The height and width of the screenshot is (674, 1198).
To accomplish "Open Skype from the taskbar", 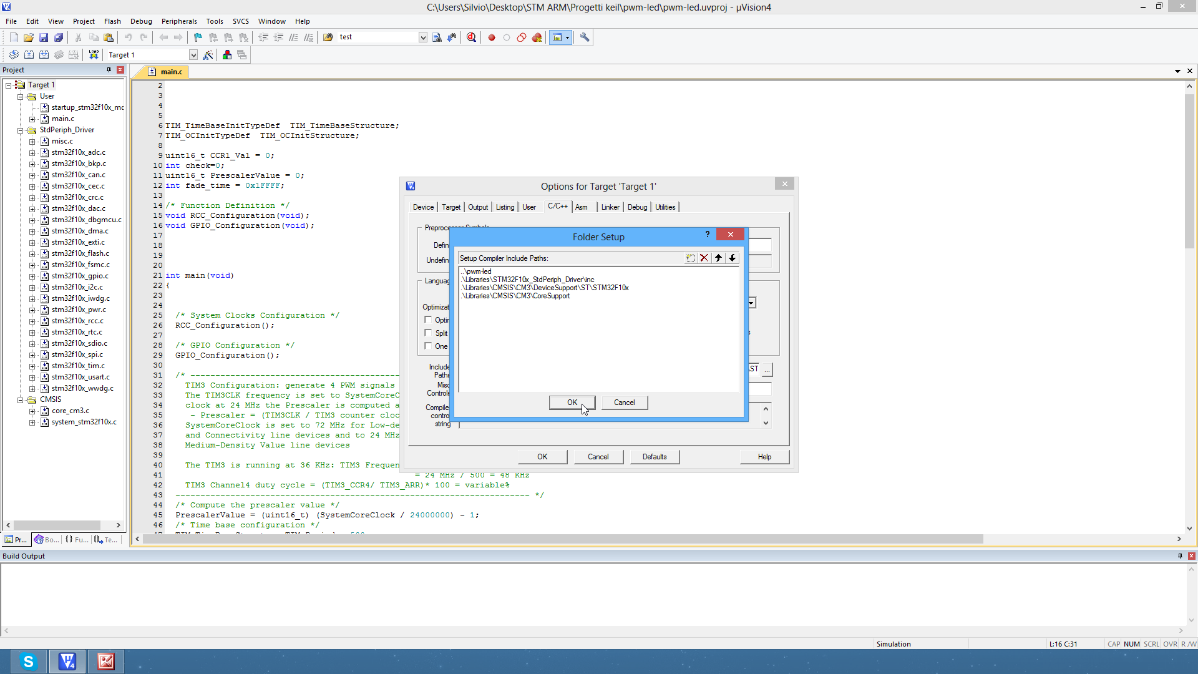I will coord(28,662).
